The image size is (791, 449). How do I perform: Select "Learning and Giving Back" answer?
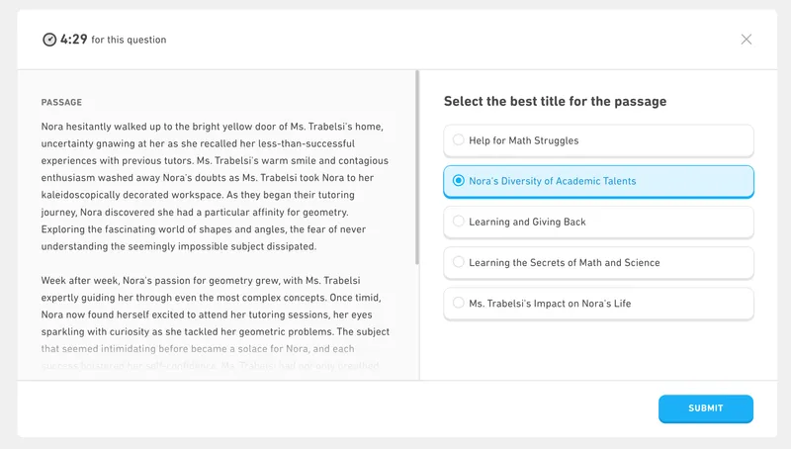598,222
